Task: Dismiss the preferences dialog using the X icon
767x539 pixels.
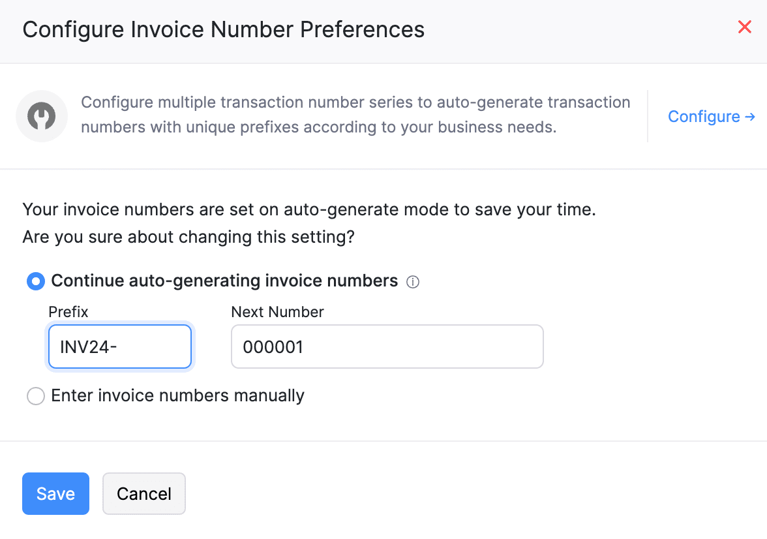Action: pos(745,27)
